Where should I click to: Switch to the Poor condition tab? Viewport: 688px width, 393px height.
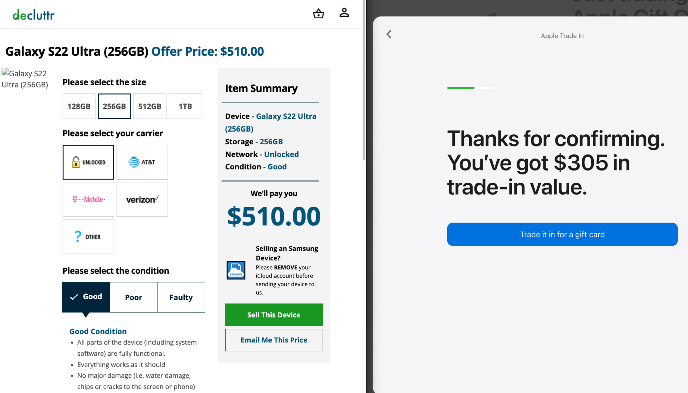tap(133, 297)
